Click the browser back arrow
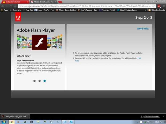Viewport: 166px width, 124px height. 3,6
